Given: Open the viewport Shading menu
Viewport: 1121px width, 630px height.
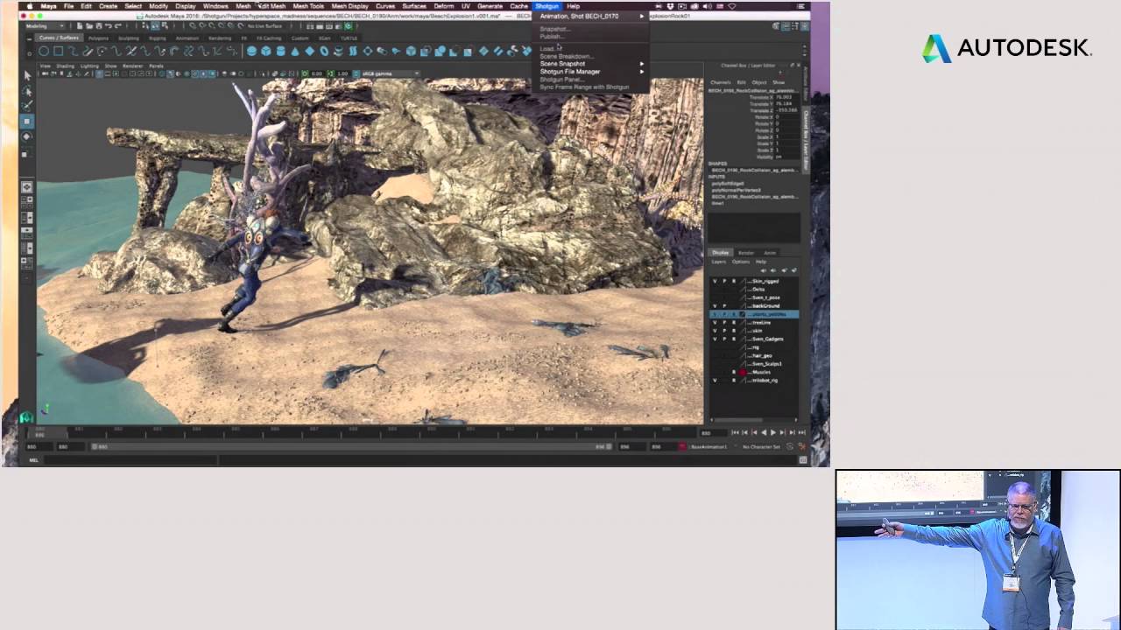Looking at the screenshot, I should (66, 66).
